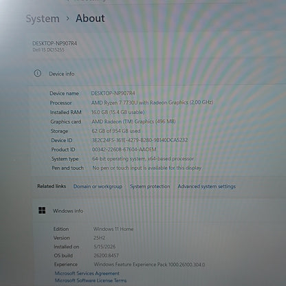Click the About breadcrumb heading

pyautogui.click(x=90, y=19)
